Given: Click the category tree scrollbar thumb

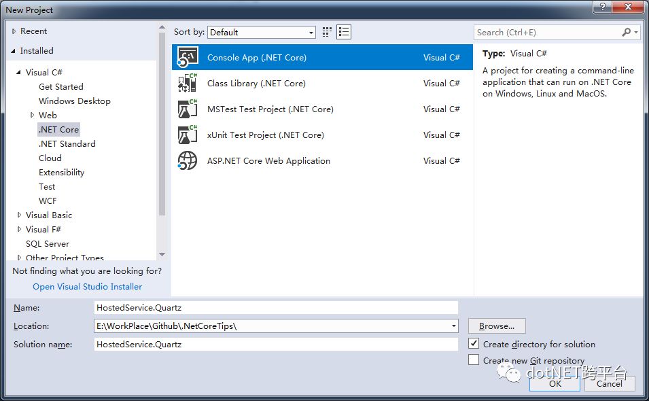Looking at the screenshot, I should click(x=162, y=123).
